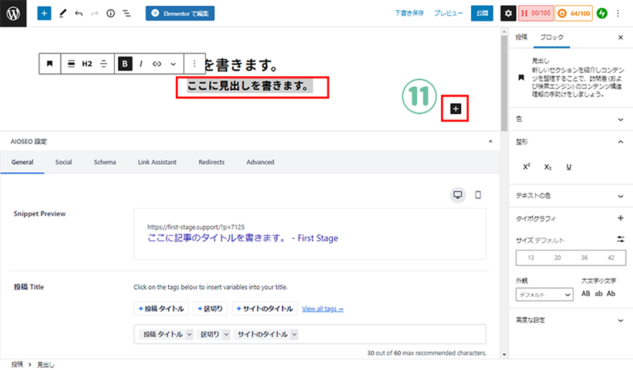Viewport: 633px width, 370px height.
Task: Open the 外観 デフォルト dropdown
Action: click(544, 294)
